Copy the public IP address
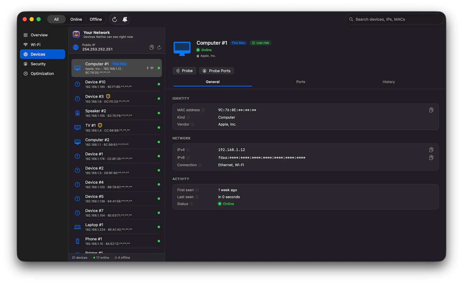This screenshot has width=463, height=284. tap(152, 47)
